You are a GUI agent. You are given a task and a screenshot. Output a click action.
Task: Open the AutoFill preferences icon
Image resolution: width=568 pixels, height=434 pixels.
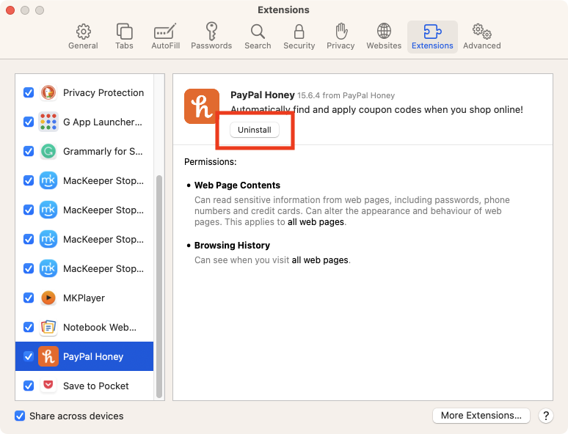tap(165, 32)
